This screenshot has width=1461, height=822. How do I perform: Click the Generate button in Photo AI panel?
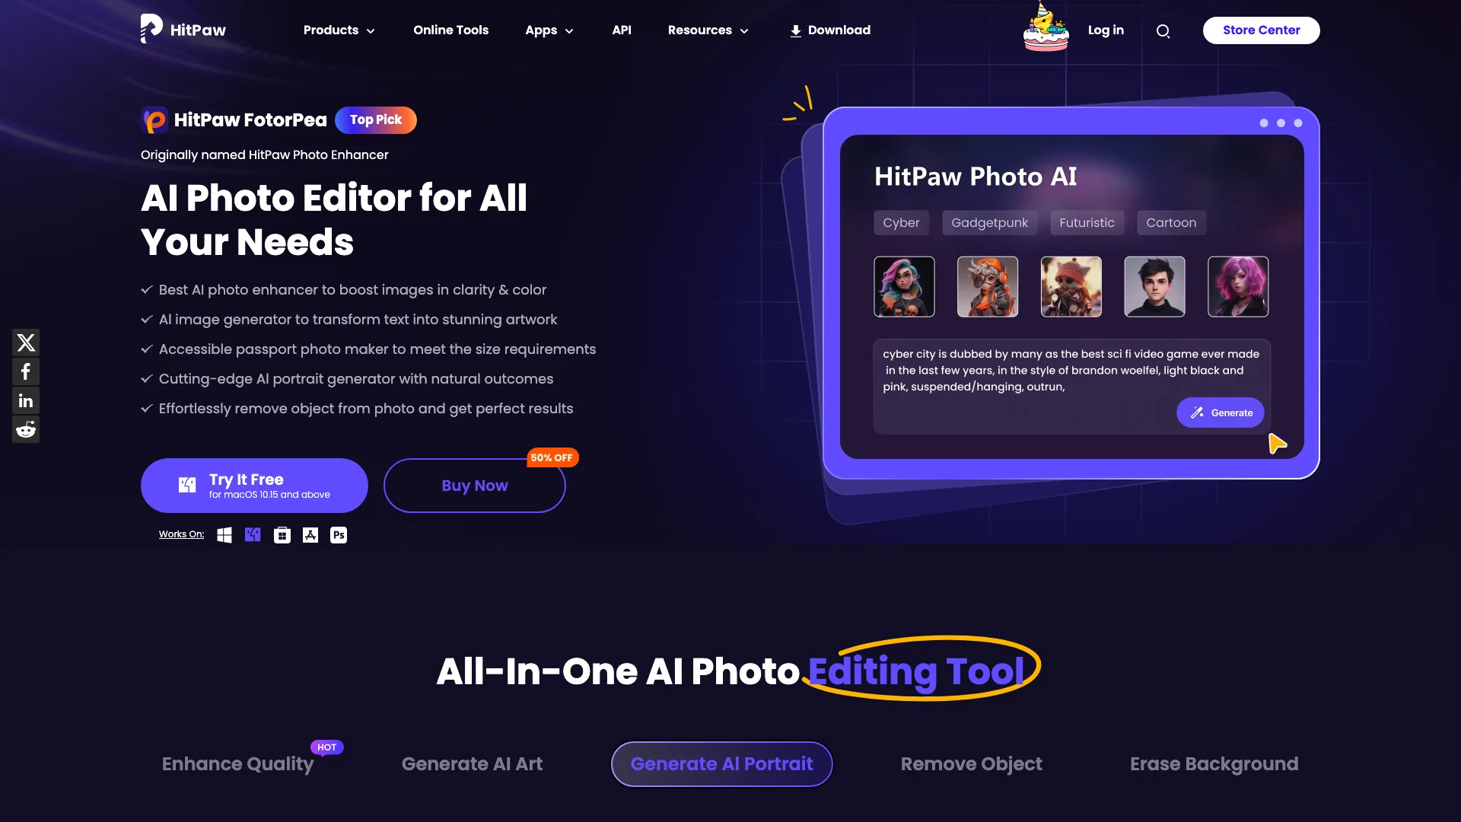click(x=1219, y=412)
